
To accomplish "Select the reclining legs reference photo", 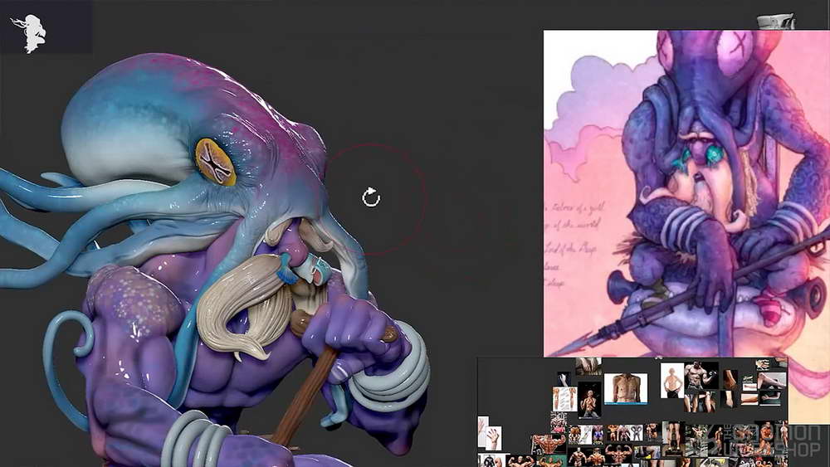I will [x=772, y=380].
